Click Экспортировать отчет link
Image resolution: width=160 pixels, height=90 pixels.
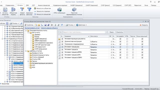coord(32,28)
